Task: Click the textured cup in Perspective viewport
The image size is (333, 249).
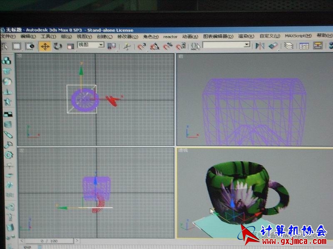Action: pos(237,187)
